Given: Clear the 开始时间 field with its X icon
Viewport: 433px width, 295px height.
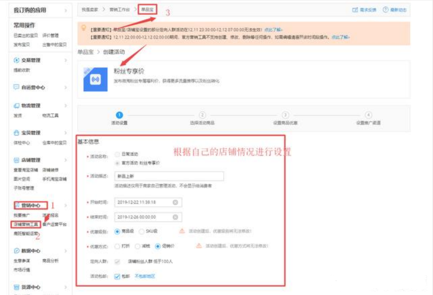Looking at the screenshot, I should coord(175,202).
